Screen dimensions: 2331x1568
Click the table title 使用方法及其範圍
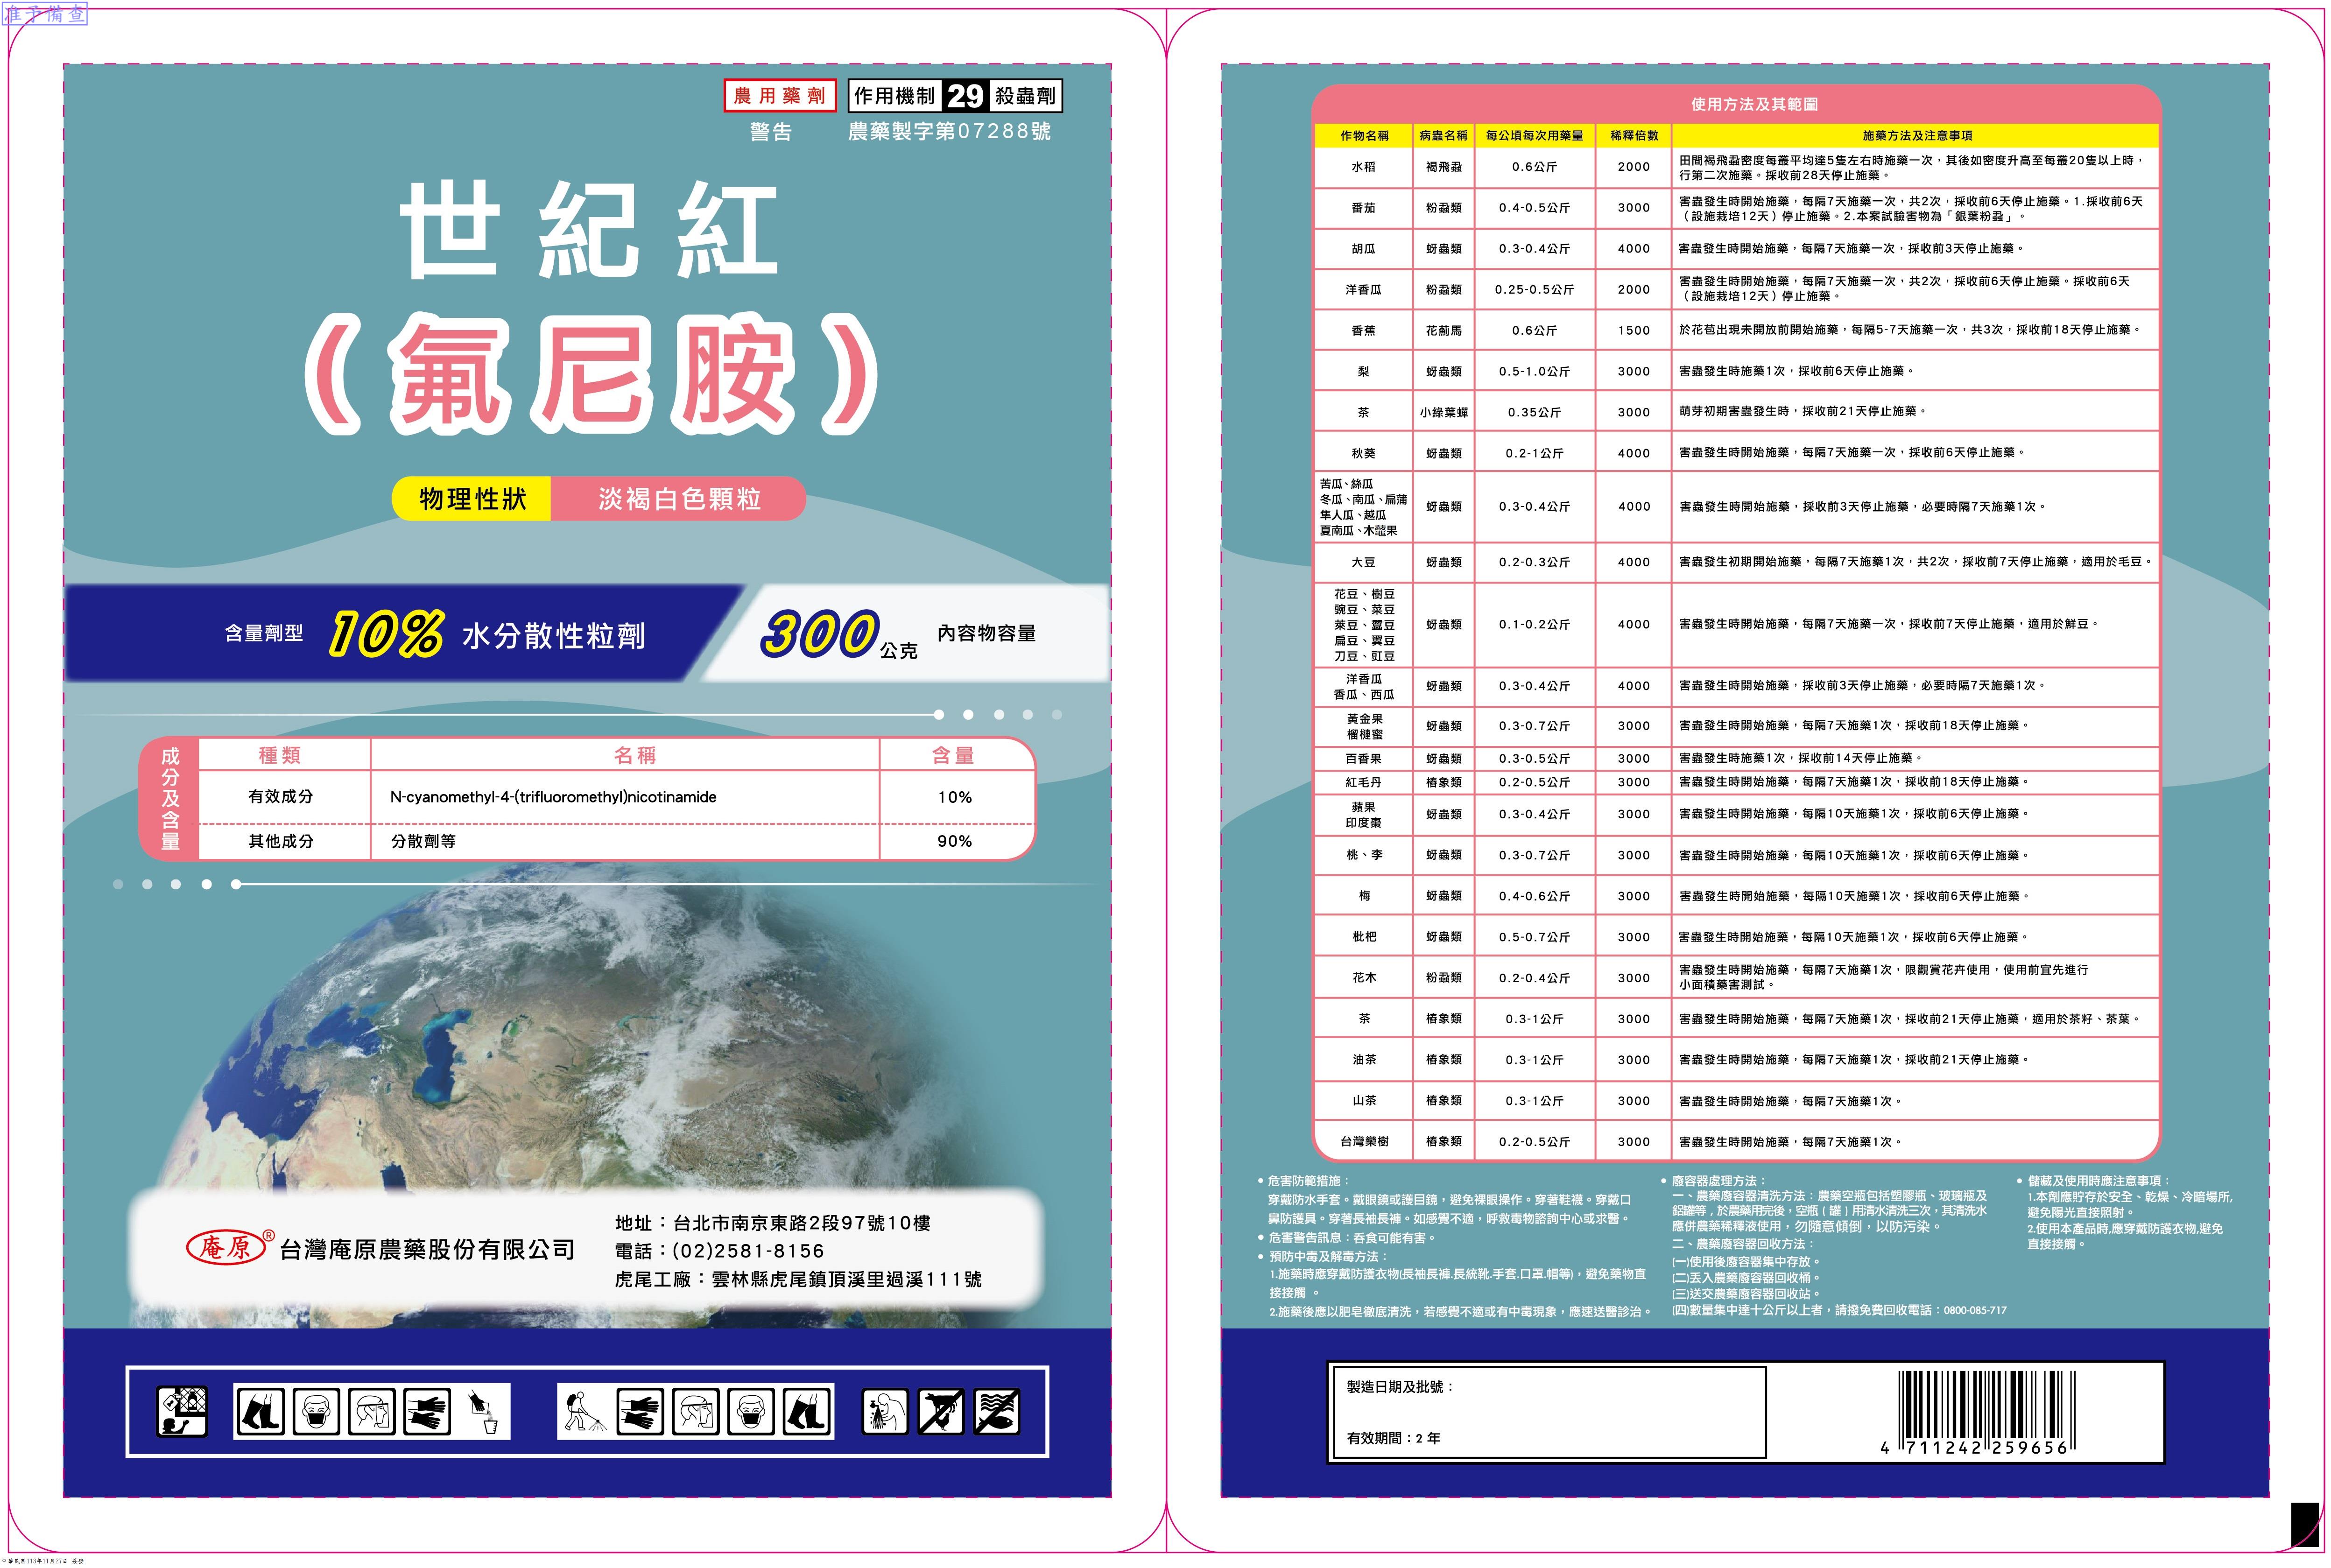(1755, 104)
